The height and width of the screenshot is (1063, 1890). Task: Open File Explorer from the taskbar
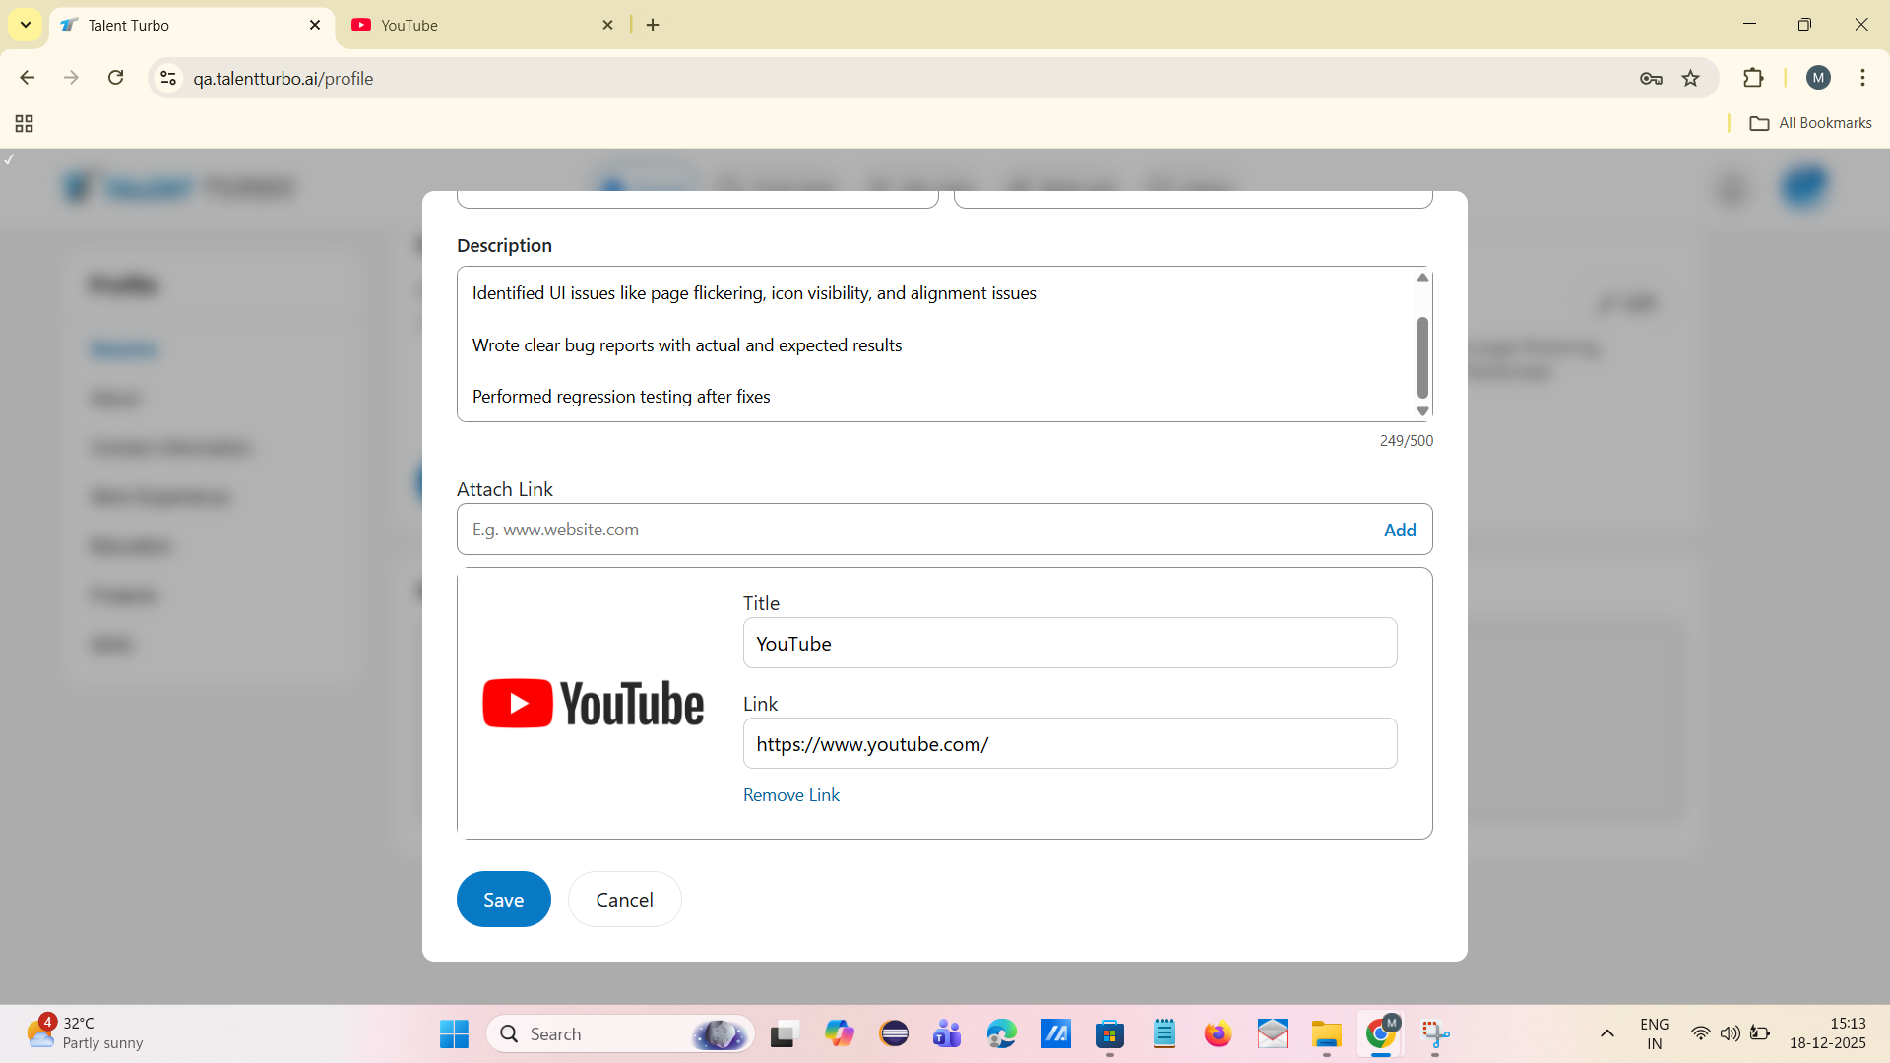1326,1033
